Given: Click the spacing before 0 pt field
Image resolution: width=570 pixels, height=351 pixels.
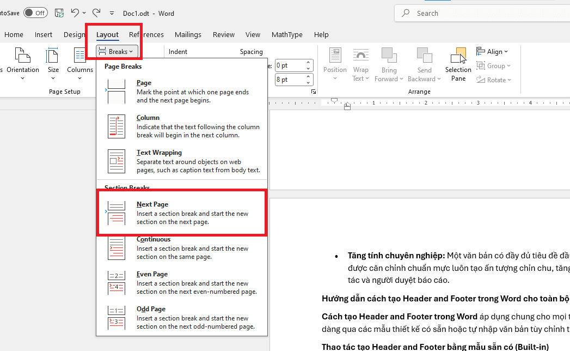Looking at the screenshot, I should [x=290, y=65].
